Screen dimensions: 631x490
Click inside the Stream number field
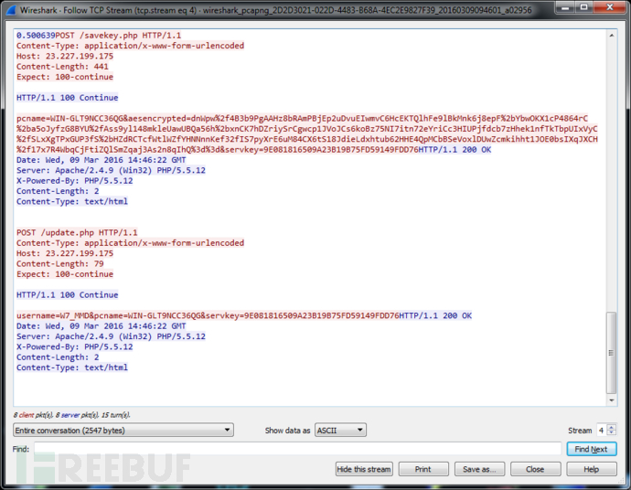coord(601,430)
